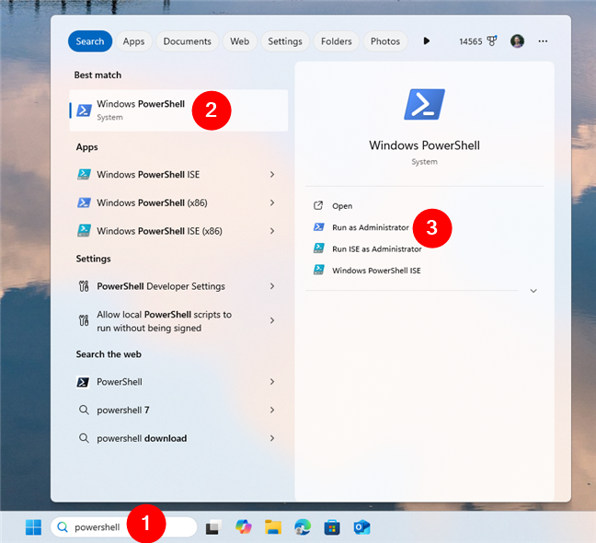Expand the powershell download suggestion chevron
This screenshot has height=543, width=596.
pos(272,438)
